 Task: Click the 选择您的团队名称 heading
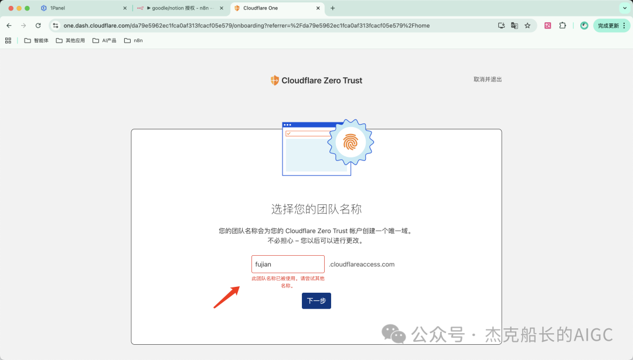316,209
